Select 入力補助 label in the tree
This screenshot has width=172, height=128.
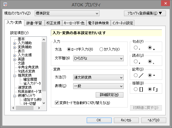click(x=25, y=43)
